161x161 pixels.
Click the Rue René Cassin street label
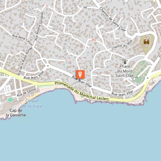tap(23, 40)
